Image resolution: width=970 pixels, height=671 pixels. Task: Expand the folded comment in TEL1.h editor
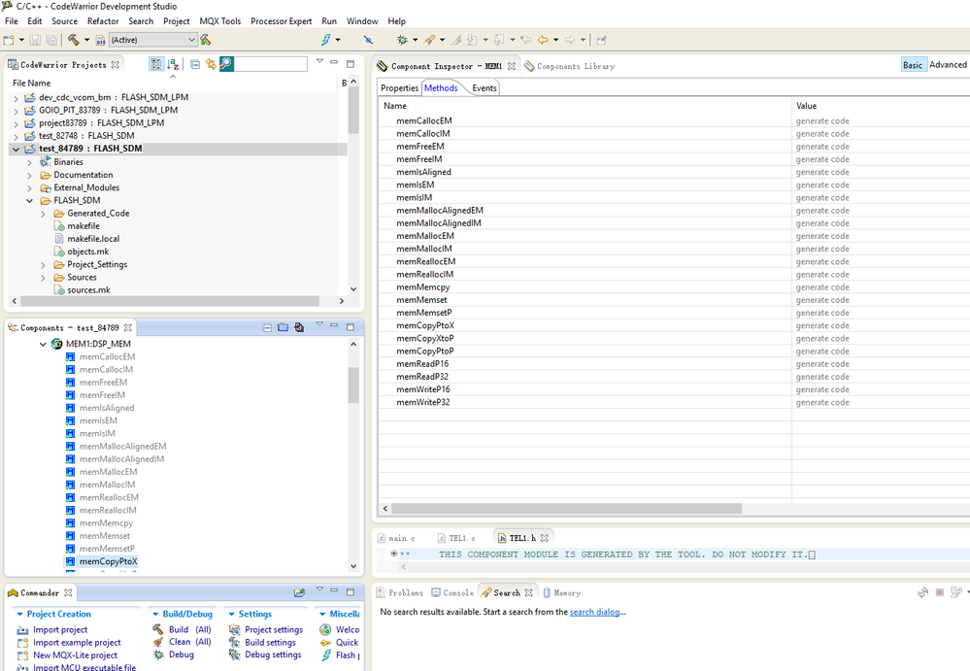point(394,554)
